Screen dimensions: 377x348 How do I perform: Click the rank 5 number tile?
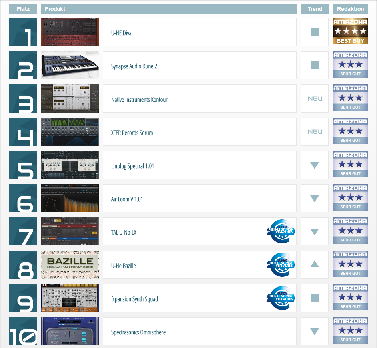23,165
